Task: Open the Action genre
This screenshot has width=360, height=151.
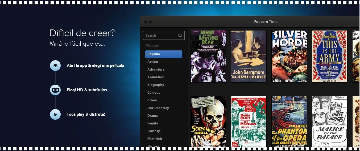Action: pos(153,62)
